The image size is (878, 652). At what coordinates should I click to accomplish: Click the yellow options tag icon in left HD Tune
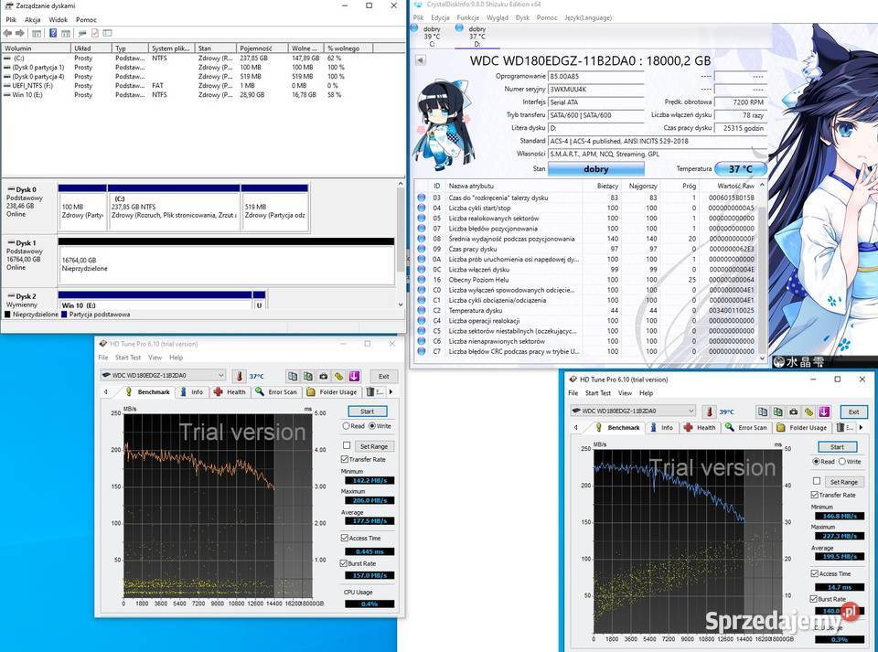[x=338, y=376]
